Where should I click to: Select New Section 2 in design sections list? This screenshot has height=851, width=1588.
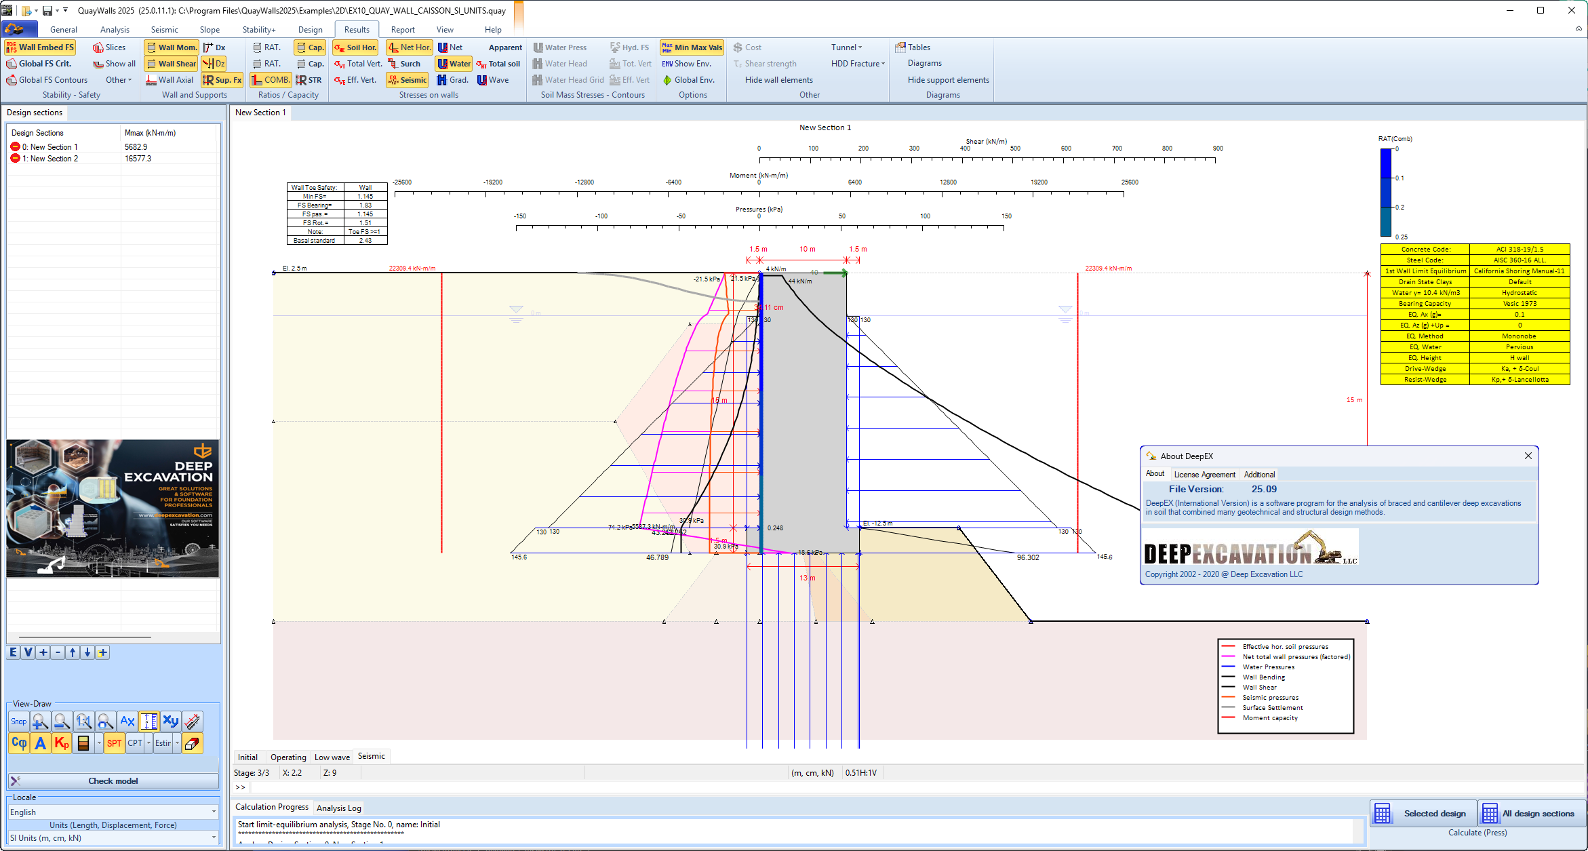pos(54,159)
